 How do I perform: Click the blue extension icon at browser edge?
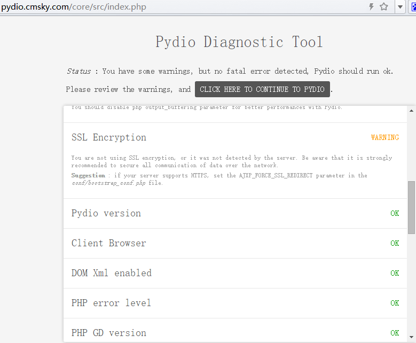point(414,7)
